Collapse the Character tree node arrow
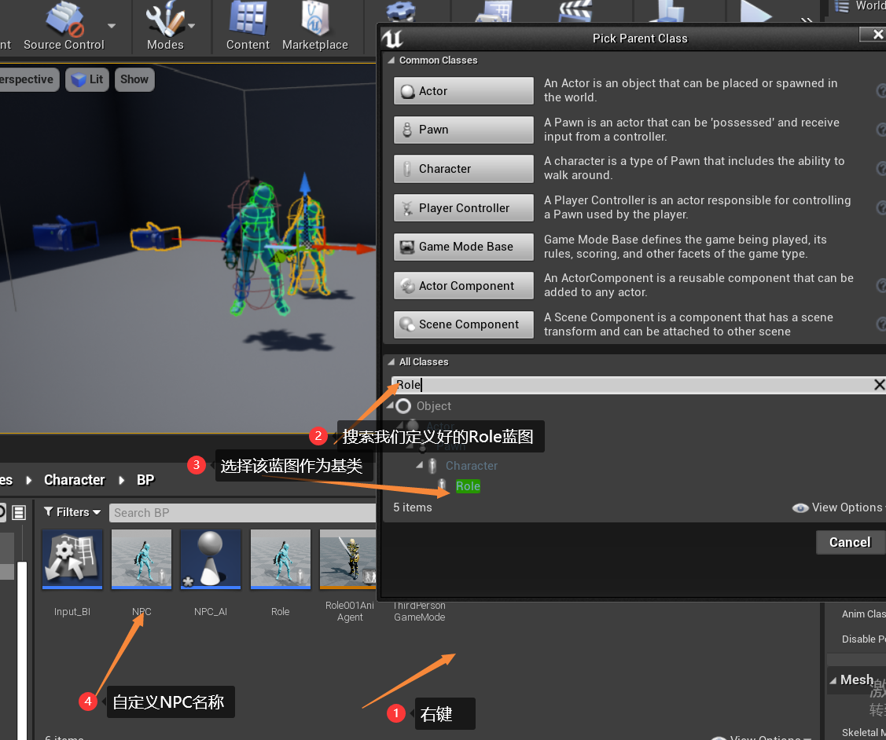The height and width of the screenshot is (740, 886). pyautogui.click(x=419, y=465)
